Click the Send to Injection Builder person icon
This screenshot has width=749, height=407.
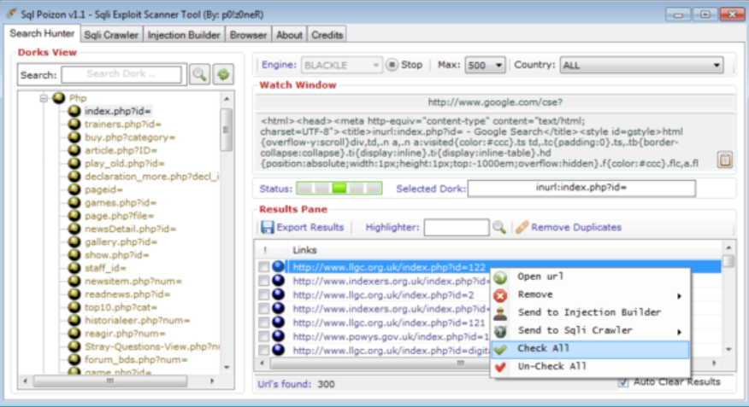[500, 313]
